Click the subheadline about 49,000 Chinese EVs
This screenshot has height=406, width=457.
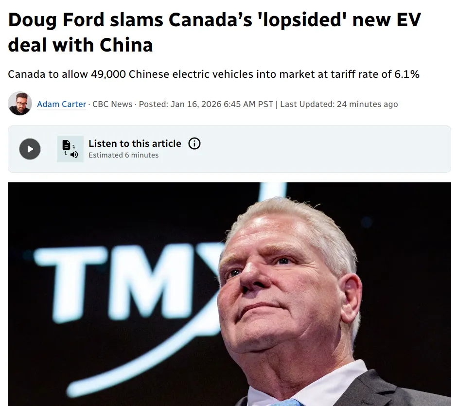coord(213,74)
